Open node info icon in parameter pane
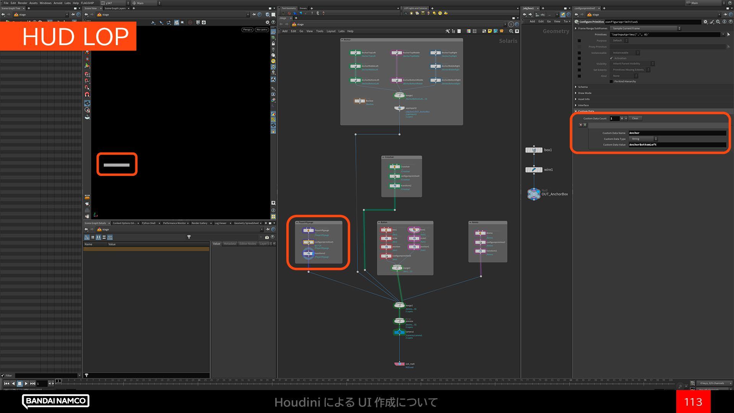The height and width of the screenshot is (413, 734). coord(724,22)
